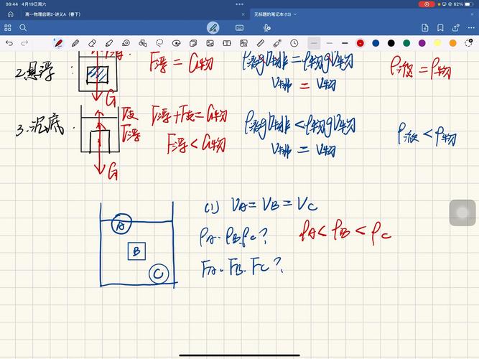The height and width of the screenshot is (359, 479).
Task: Open the thumbnail grid view
Action: click(x=8, y=27)
